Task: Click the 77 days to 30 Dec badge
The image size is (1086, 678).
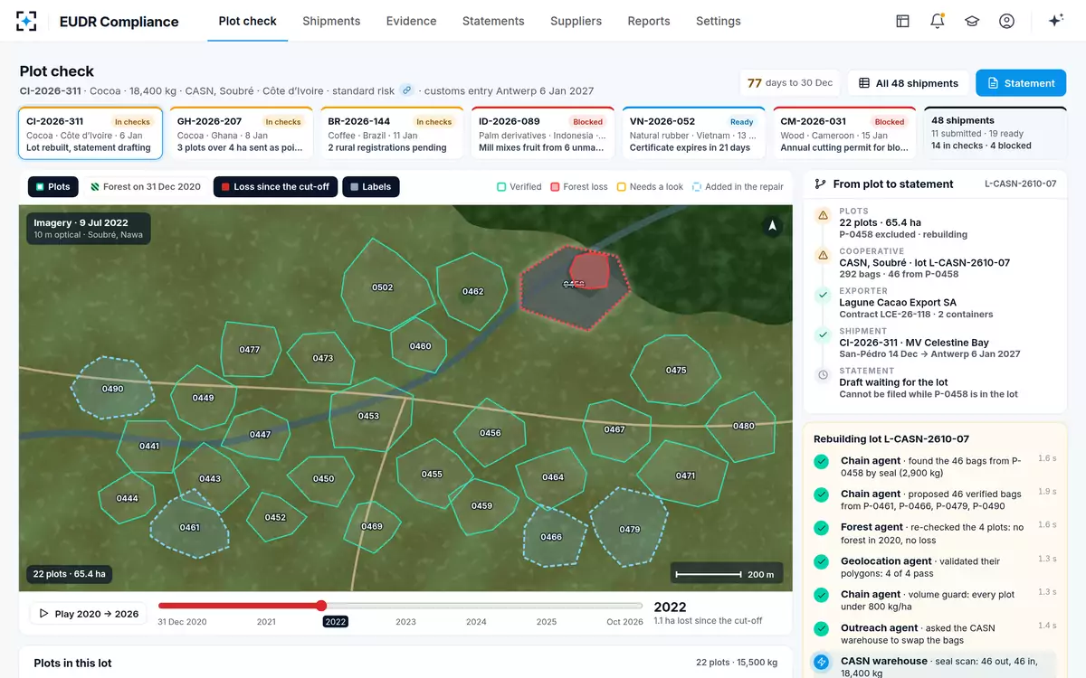Action: coord(789,83)
